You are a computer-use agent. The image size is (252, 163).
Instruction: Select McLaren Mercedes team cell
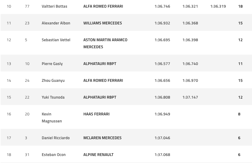pos(102,138)
